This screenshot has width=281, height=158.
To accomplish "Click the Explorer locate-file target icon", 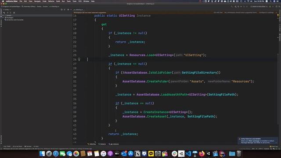I will point(61,10).
